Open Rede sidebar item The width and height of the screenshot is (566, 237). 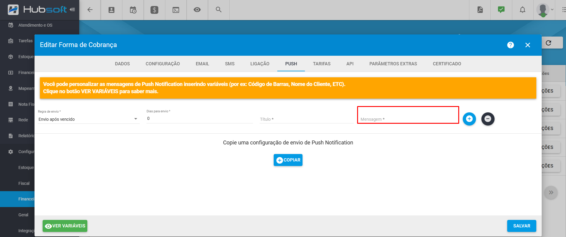pos(23,120)
